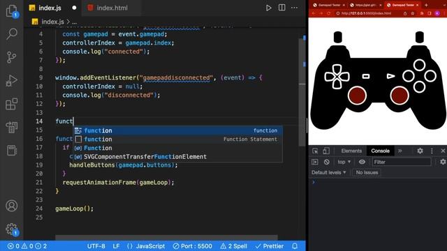Click the 2 Spell warning indicator
Viewport: 447px width, 251px height.
pyautogui.click(x=233, y=246)
